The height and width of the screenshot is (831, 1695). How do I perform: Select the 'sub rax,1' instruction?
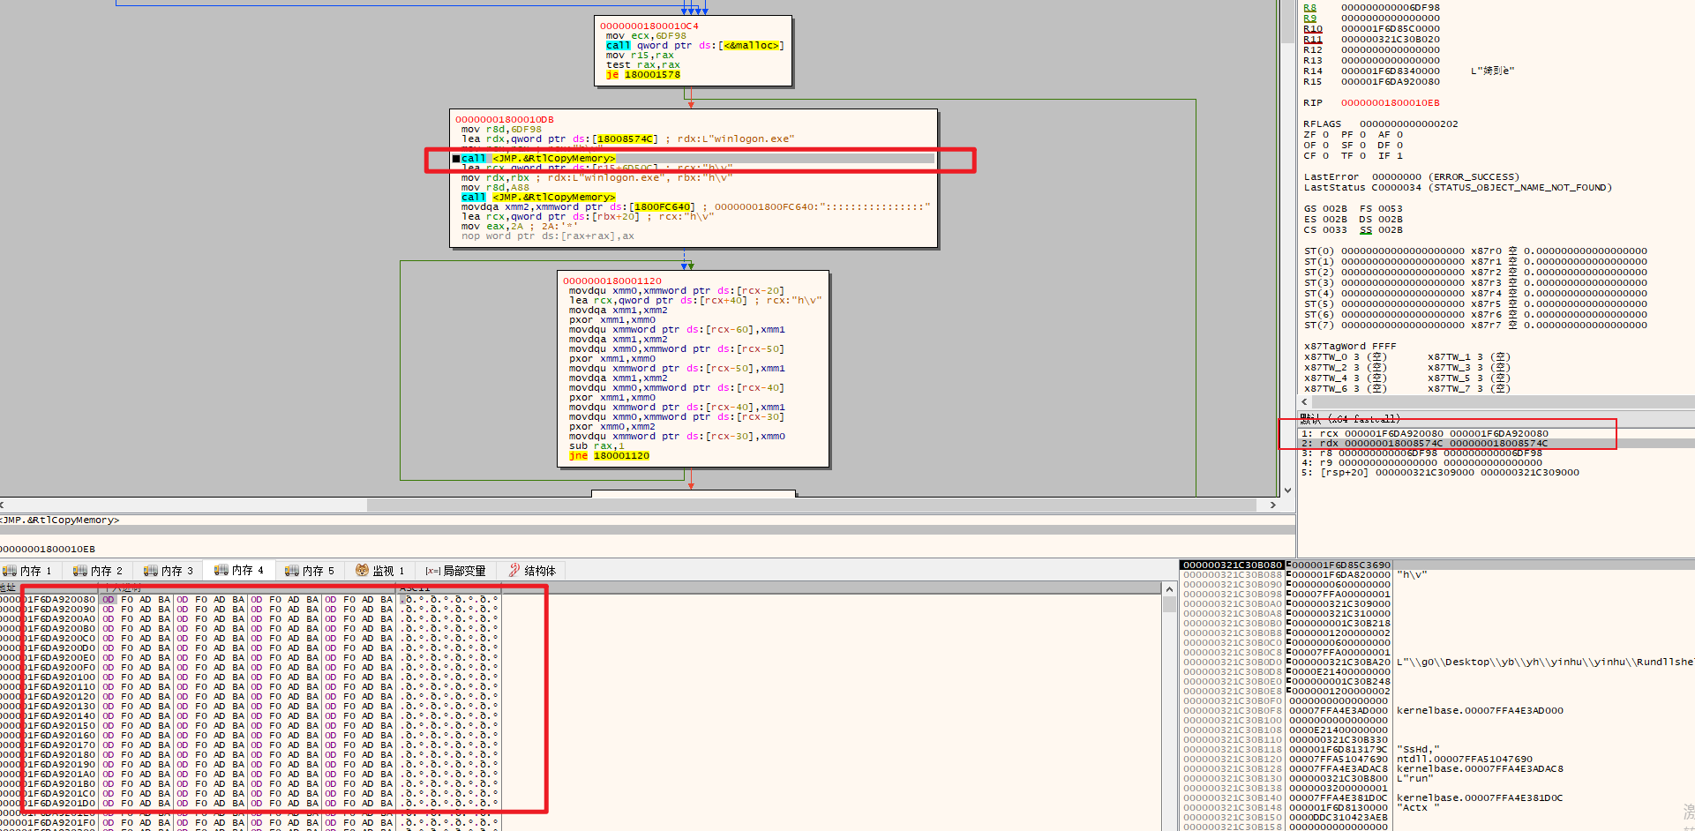click(x=596, y=446)
